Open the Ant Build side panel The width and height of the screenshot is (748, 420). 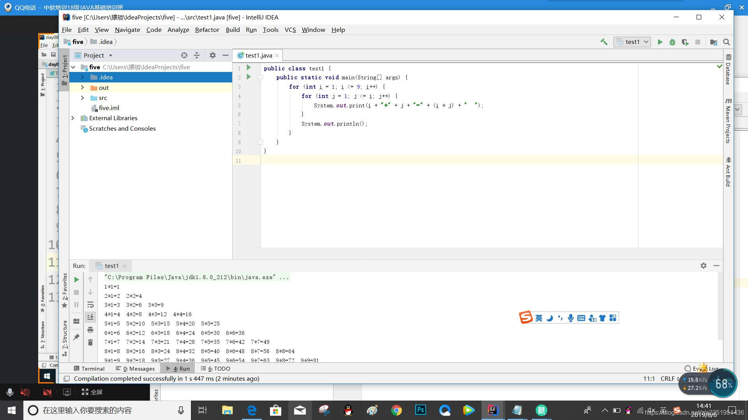point(728,171)
